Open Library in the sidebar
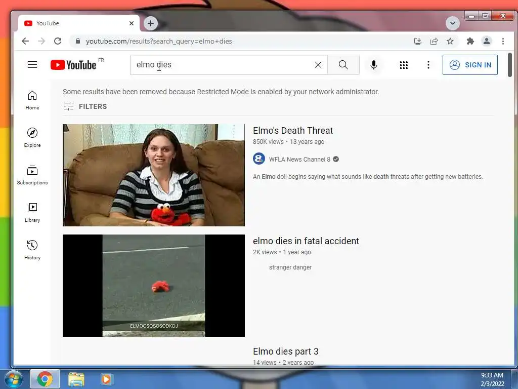Viewport: 518px width, 389px height. click(32, 213)
